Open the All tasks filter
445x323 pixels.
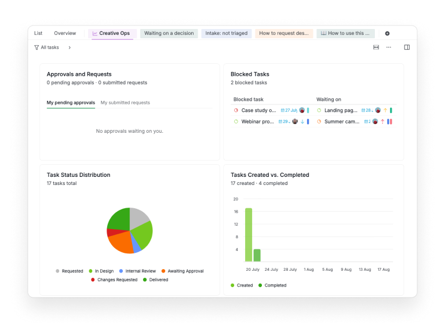[46, 48]
